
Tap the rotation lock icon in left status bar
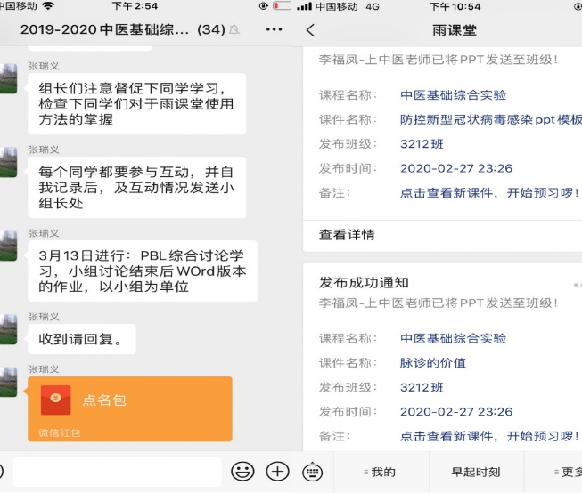pyautogui.click(x=264, y=5)
